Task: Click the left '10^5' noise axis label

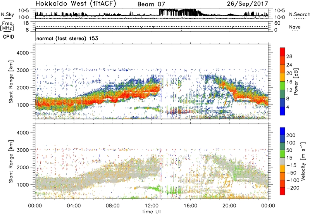Action: (x=24, y=11)
